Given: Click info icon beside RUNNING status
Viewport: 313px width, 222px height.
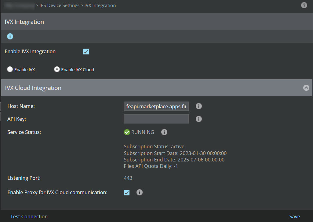Looking at the screenshot, I should tap(164, 132).
